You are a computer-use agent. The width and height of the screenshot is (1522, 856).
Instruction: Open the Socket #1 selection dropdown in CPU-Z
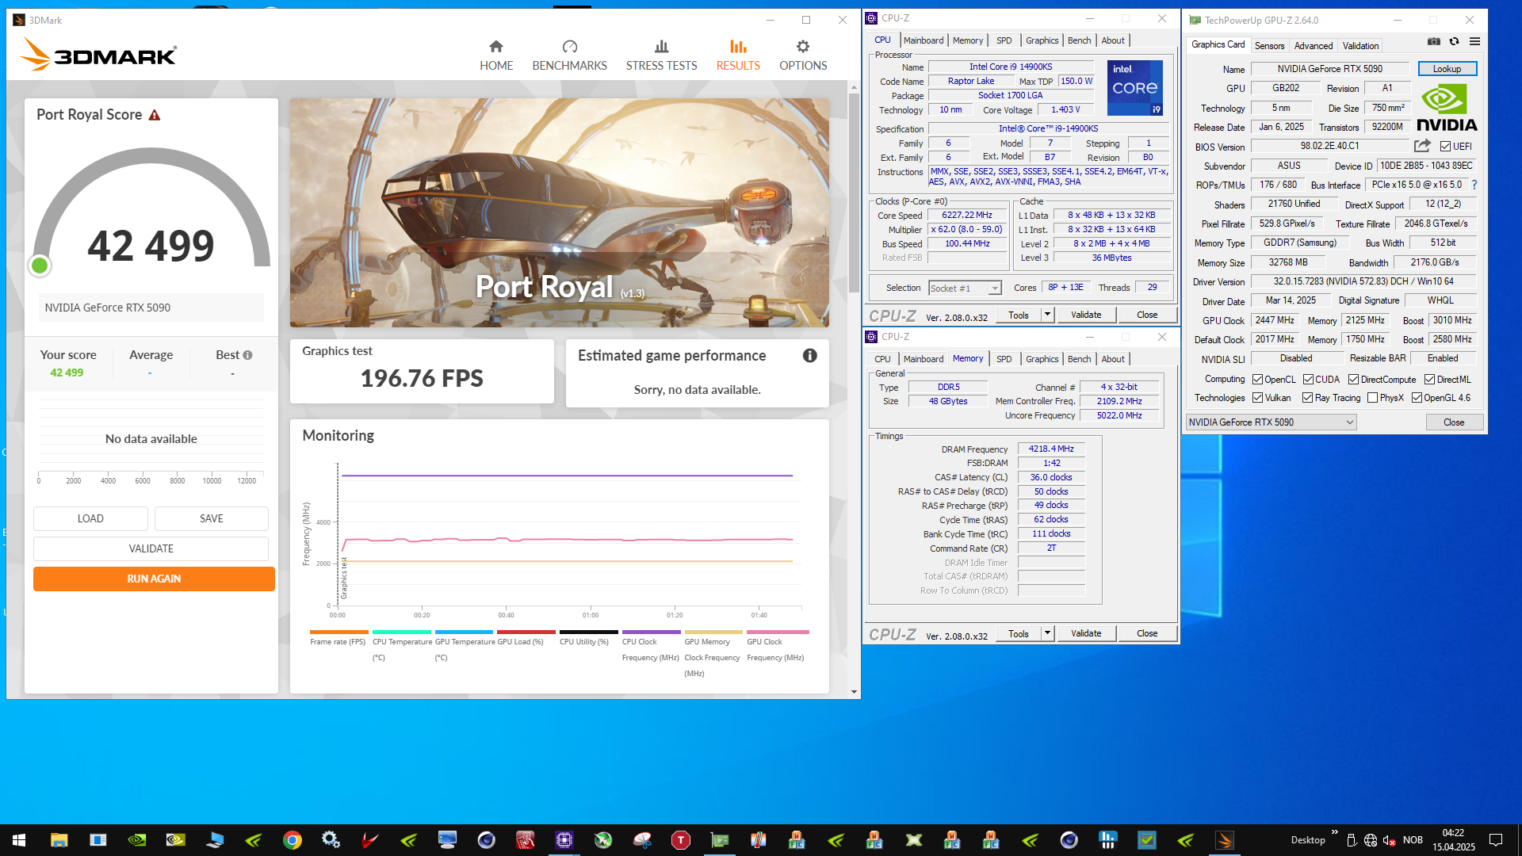965,288
